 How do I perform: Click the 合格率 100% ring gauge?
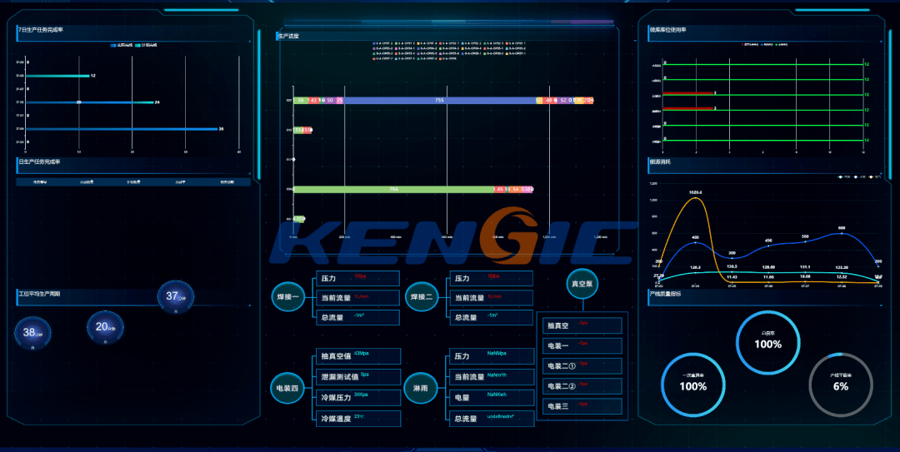(768, 342)
